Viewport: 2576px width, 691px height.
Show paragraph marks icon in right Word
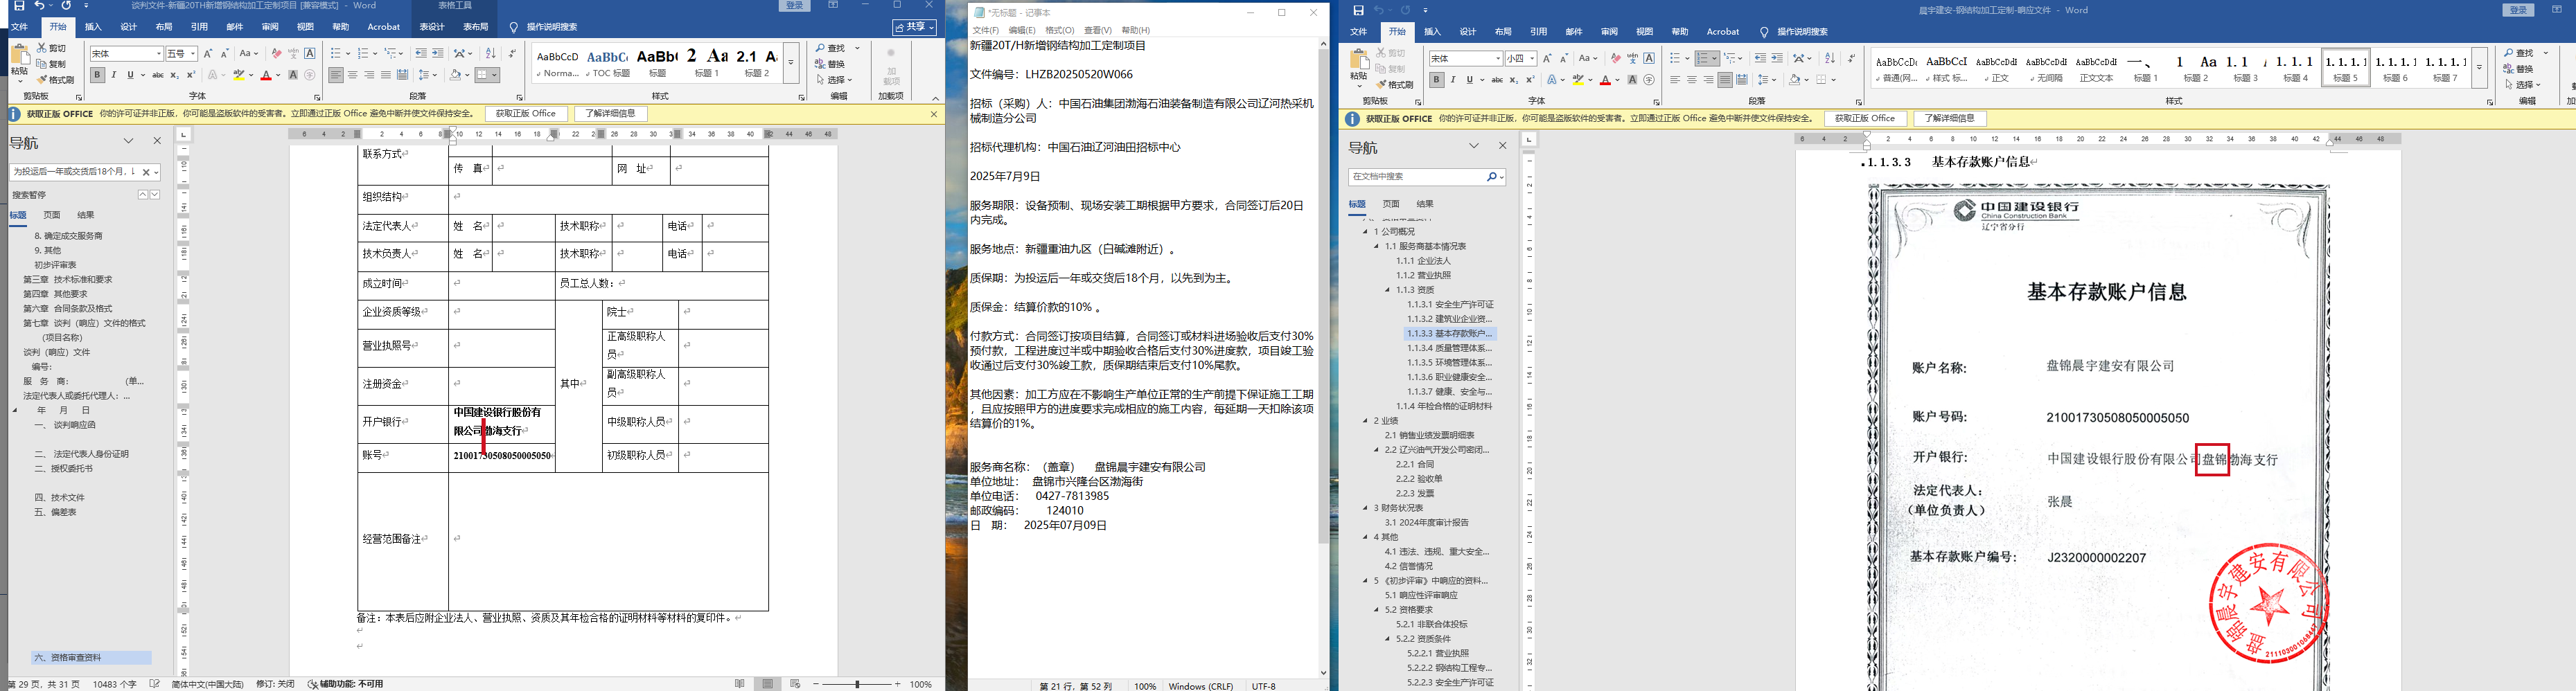(1851, 58)
